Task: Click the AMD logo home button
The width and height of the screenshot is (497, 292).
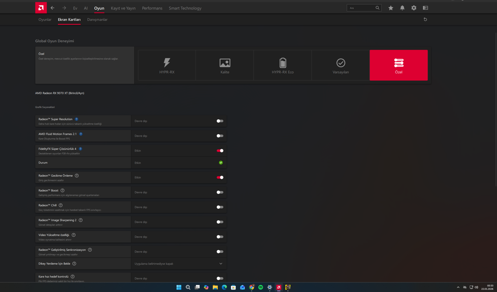Action: pyautogui.click(x=41, y=8)
